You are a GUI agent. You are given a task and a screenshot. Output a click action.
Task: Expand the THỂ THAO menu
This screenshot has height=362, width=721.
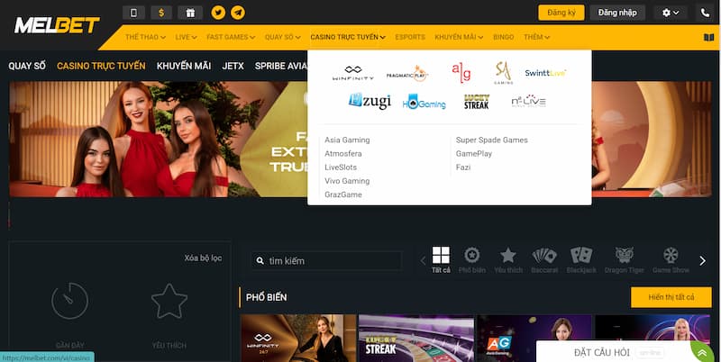tap(145, 37)
